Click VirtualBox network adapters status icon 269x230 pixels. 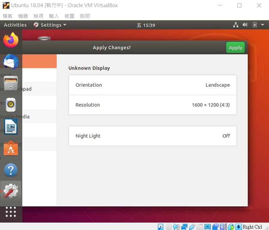pos(184,227)
